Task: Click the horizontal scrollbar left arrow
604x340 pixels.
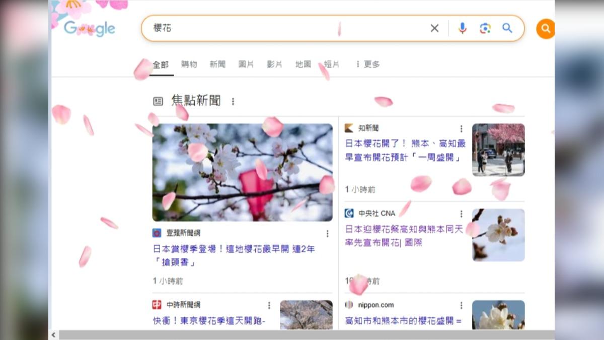Action: point(53,335)
